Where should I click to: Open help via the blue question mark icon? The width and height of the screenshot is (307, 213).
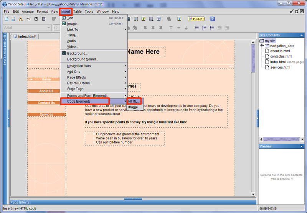[213, 19]
